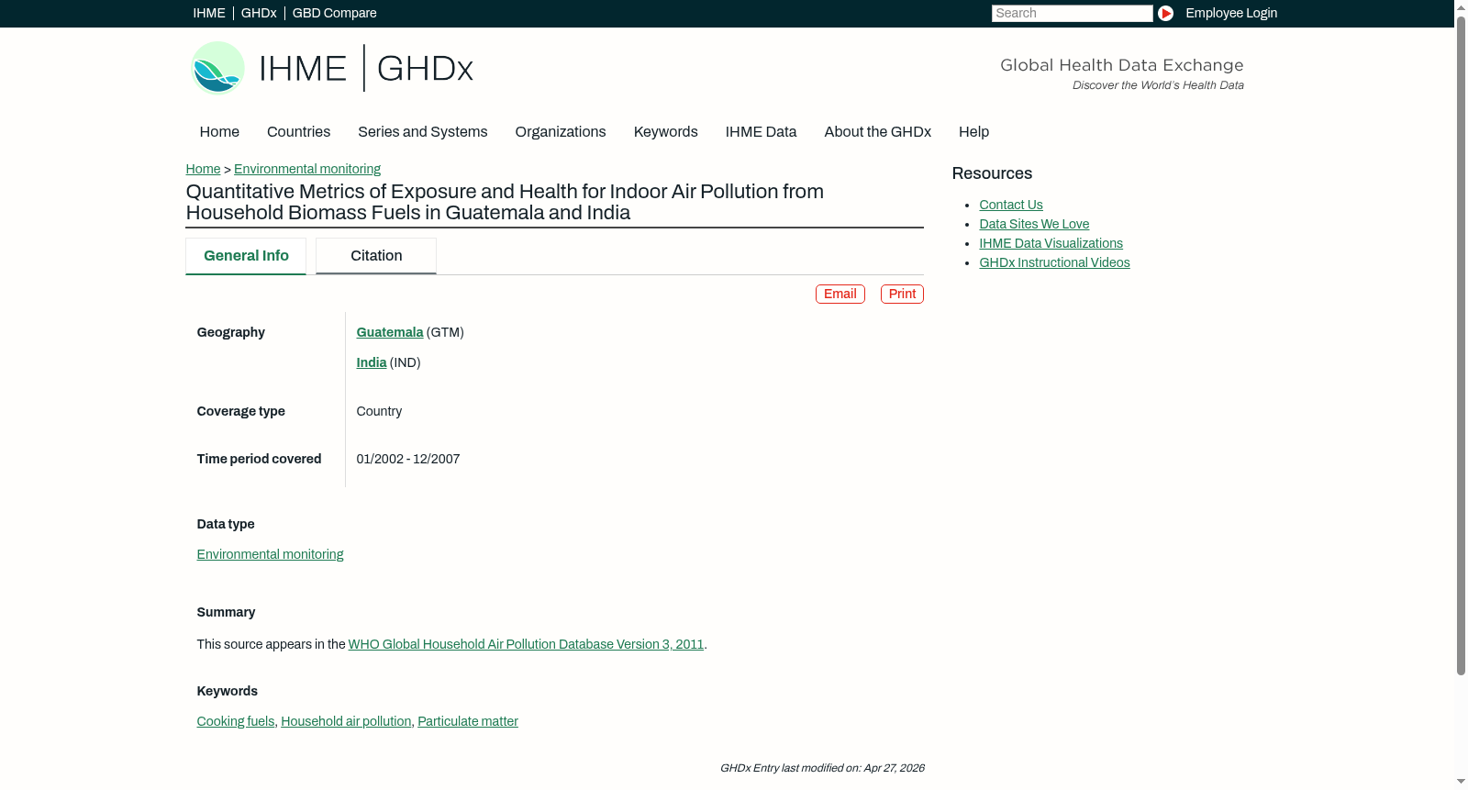Open About the GHDx menu
The image size is (1468, 790).
tap(877, 132)
